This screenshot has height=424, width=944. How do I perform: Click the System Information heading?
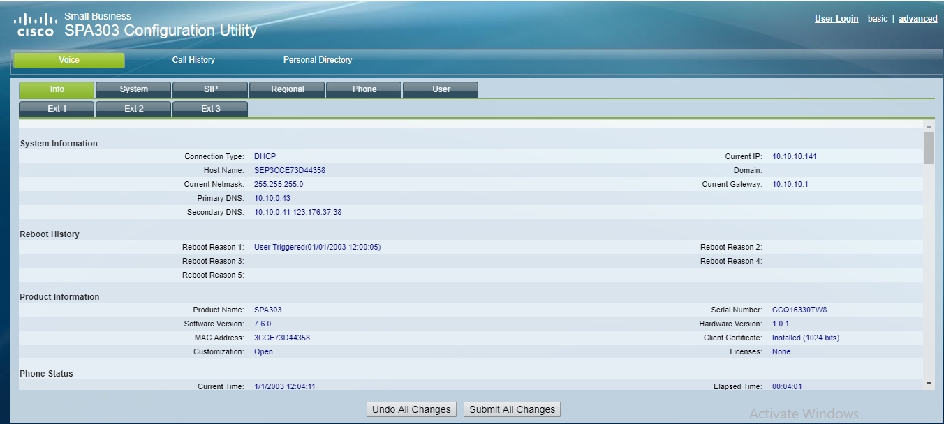click(59, 144)
